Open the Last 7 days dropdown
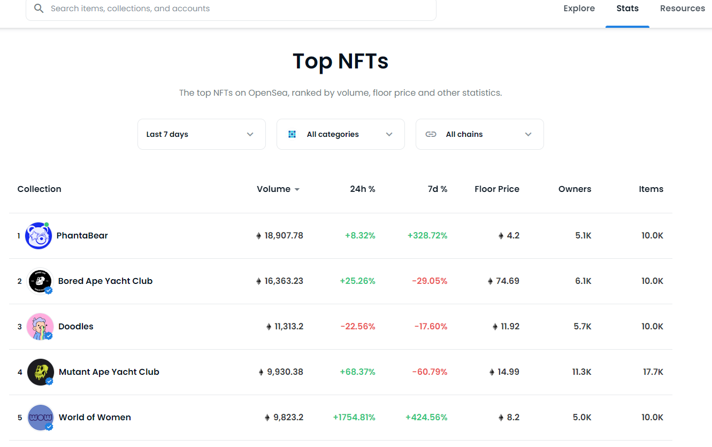The height and width of the screenshot is (447, 712). (201, 134)
